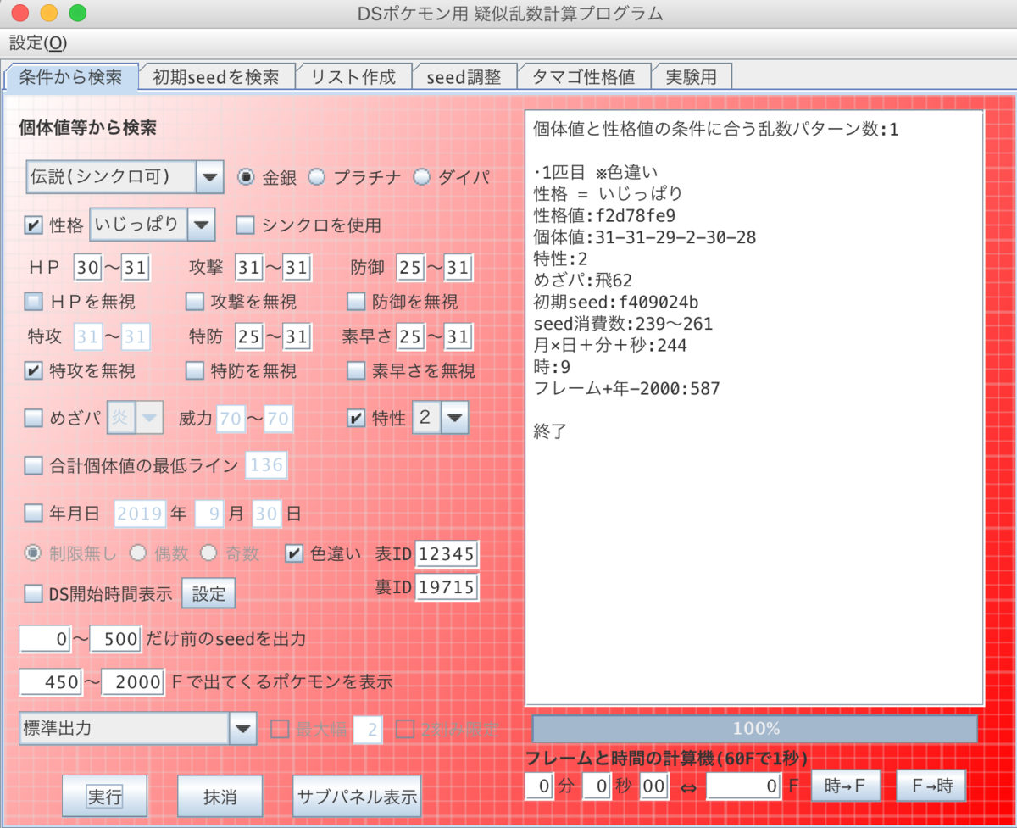Click the 時→F convert button
The width and height of the screenshot is (1017, 828).
[x=847, y=786]
